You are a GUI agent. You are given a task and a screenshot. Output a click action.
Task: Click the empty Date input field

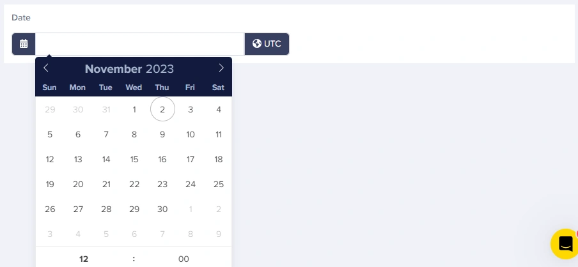point(139,44)
